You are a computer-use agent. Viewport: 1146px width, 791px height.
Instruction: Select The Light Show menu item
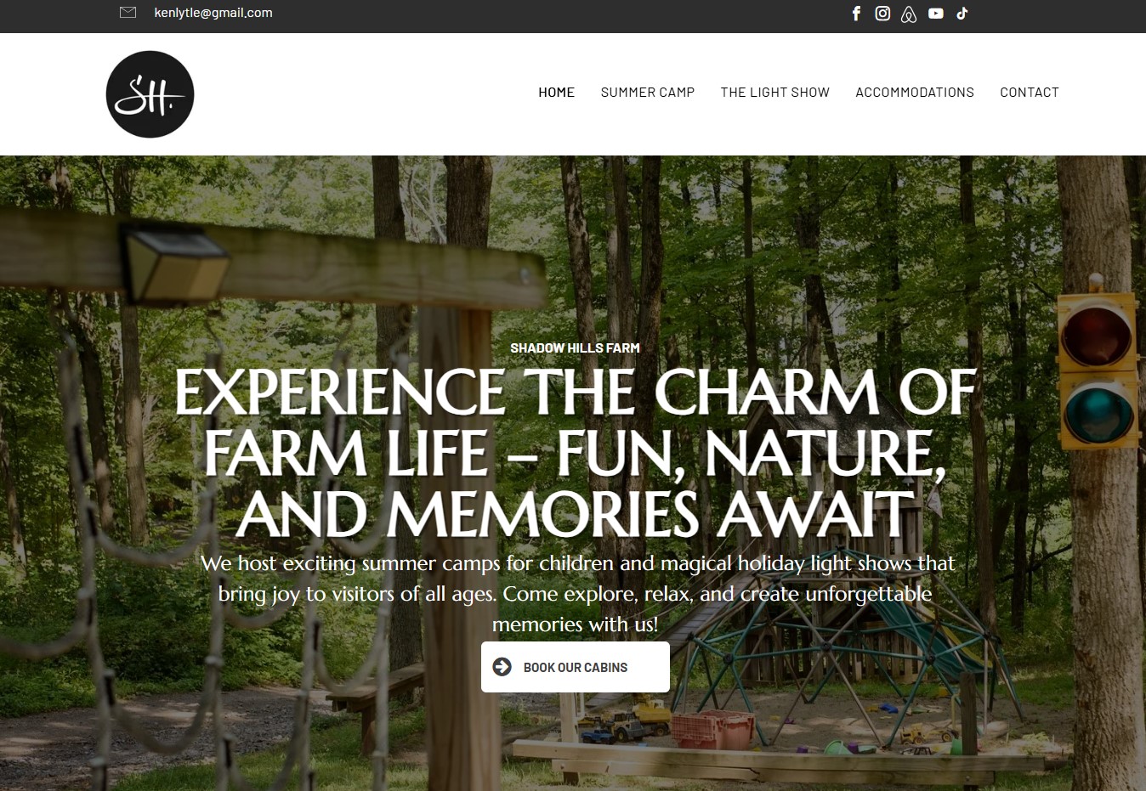click(775, 93)
